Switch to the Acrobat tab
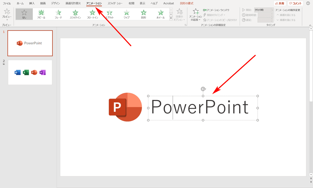Screen dimensions: 313x188 168,3
